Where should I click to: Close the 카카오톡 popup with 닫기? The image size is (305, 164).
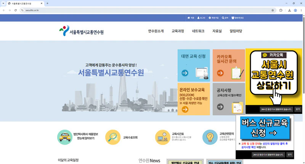(x=298, y=109)
